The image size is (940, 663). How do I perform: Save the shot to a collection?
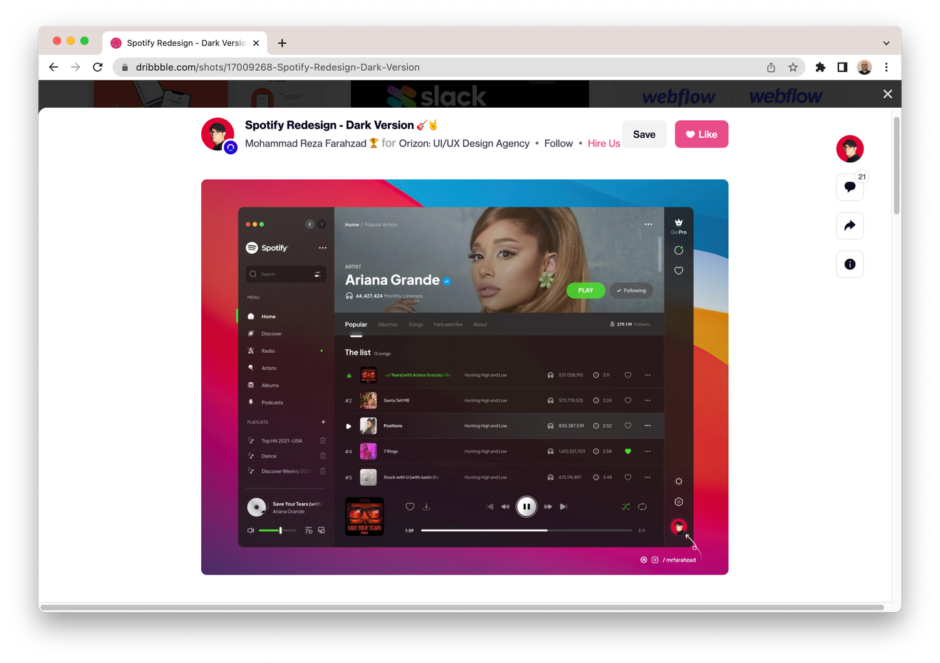[x=644, y=134]
